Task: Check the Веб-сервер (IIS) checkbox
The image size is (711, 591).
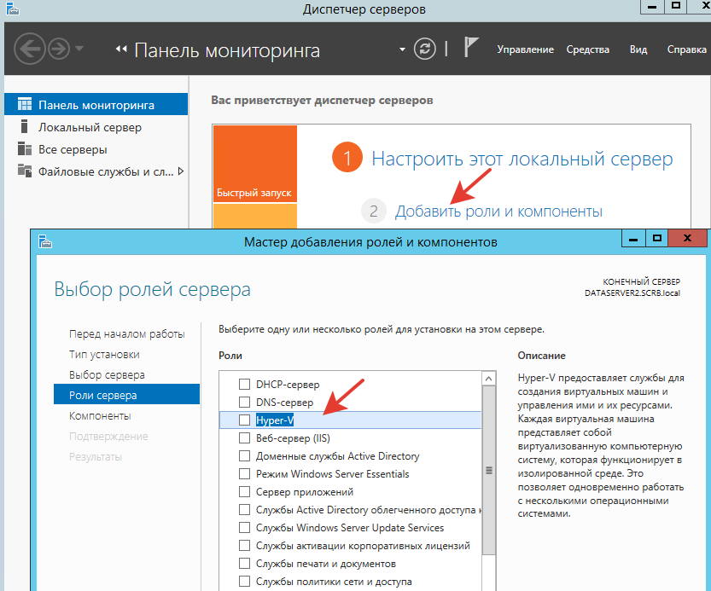Action: click(244, 437)
